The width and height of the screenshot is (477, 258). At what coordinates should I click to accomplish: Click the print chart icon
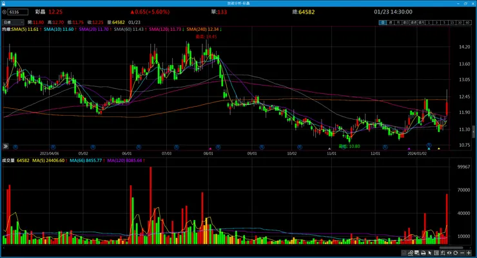tap(423, 253)
